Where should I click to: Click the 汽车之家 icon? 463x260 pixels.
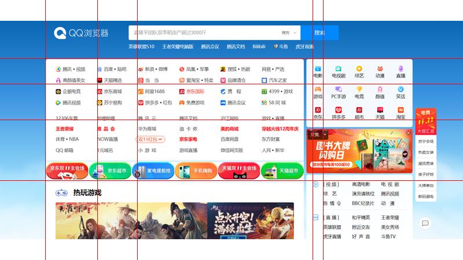[264, 80]
